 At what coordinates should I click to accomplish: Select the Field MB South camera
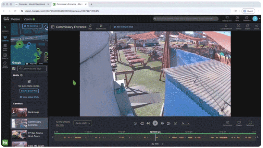click(29, 144)
